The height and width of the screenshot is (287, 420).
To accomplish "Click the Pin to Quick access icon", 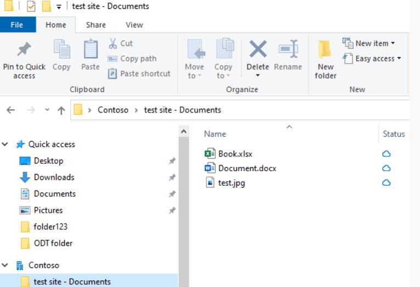I will [24, 49].
